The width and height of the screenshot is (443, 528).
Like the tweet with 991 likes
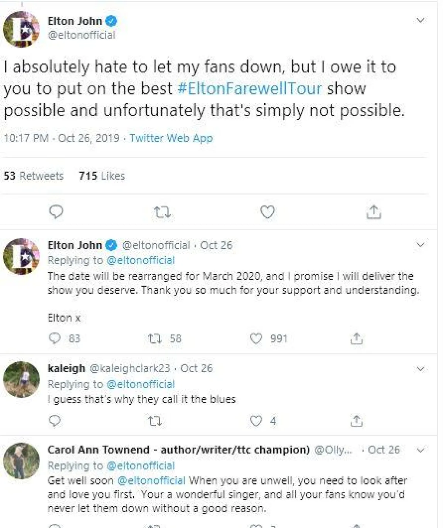pos(256,338)
